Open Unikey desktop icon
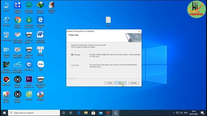This screenshot has width=207, height=116. 40,51
